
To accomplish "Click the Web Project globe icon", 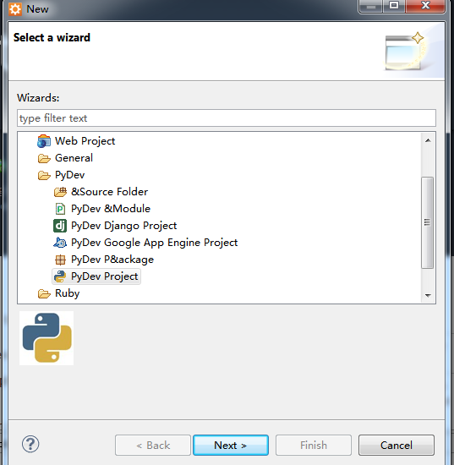I will [x=44, y=141].
